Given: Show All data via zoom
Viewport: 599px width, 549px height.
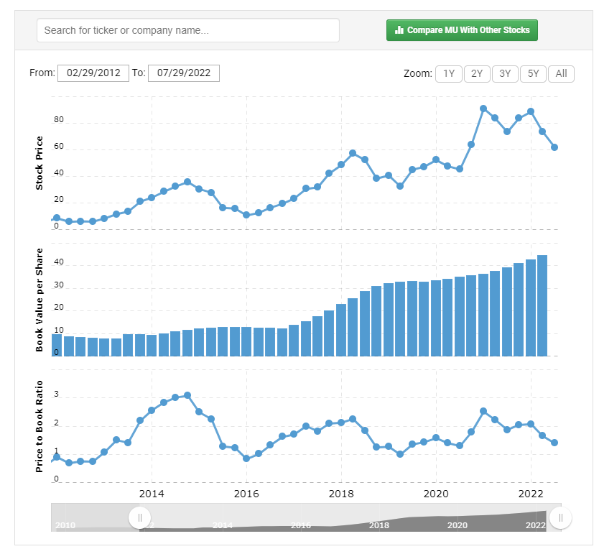Looking at the screenshot, I should tap(561, 74).
